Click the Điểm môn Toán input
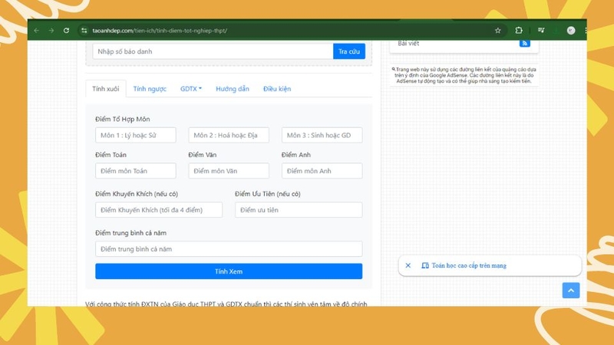The image size is (614, 345). [136, 171]
